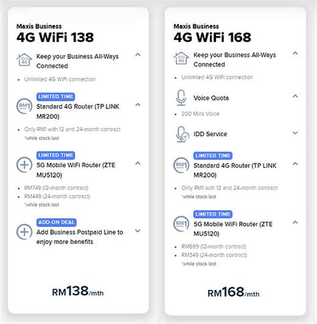Collapse Keep your Business All-Ways Connected in 138 card
Viewport: 317px width, 324px height.
pos(138,55)
